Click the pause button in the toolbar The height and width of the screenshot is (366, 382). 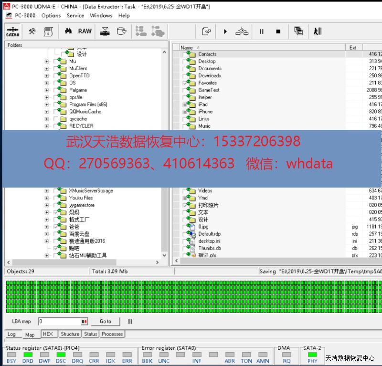pos(262,31)
